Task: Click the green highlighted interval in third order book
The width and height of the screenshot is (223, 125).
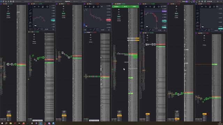Action: (x=63, y=14)
